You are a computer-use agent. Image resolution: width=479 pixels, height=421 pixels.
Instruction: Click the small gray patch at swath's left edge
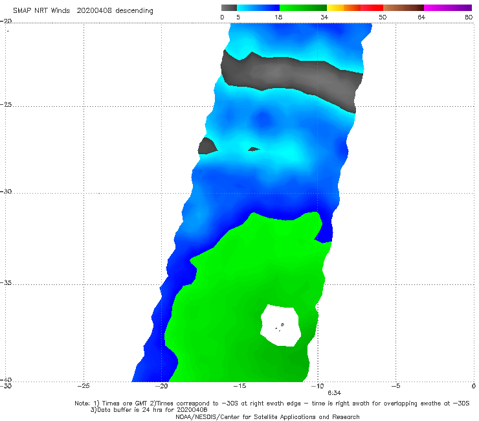[207, 146]
